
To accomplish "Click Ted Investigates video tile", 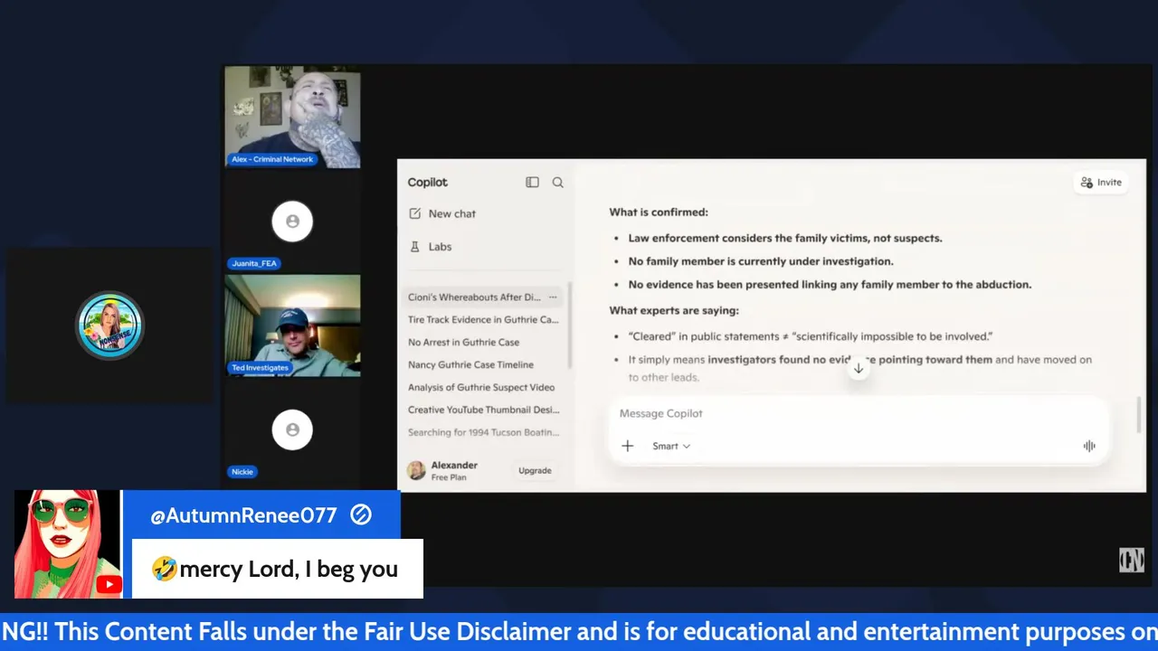I will coord(292,325).
